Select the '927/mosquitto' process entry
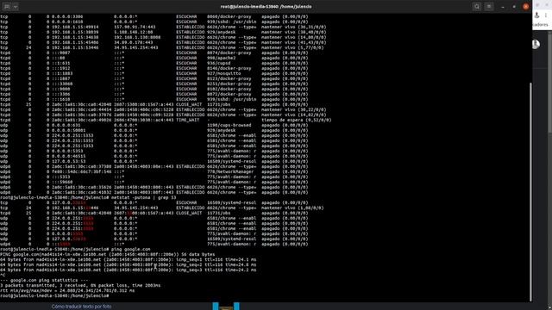This screenshot has height=310, width=552. tap(224, 73)
